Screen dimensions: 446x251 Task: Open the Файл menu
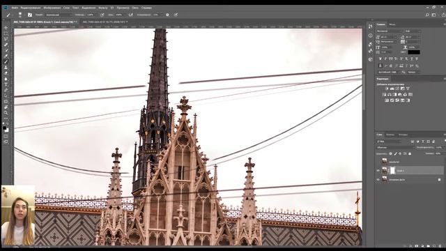coord(15,8)
